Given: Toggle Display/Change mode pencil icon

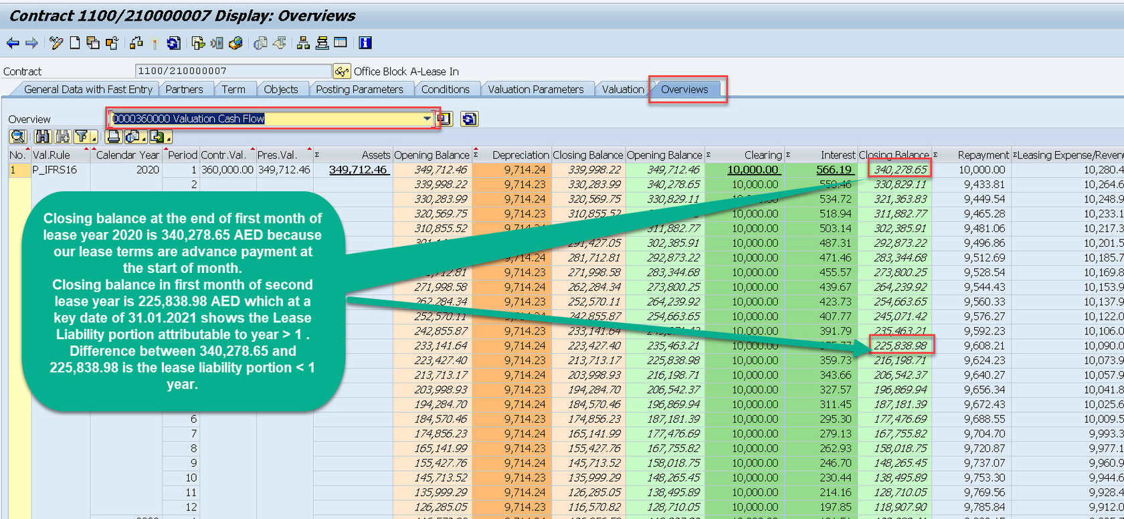Looking at the screenshot, I should pyautogui.click(x=56, y=43).
